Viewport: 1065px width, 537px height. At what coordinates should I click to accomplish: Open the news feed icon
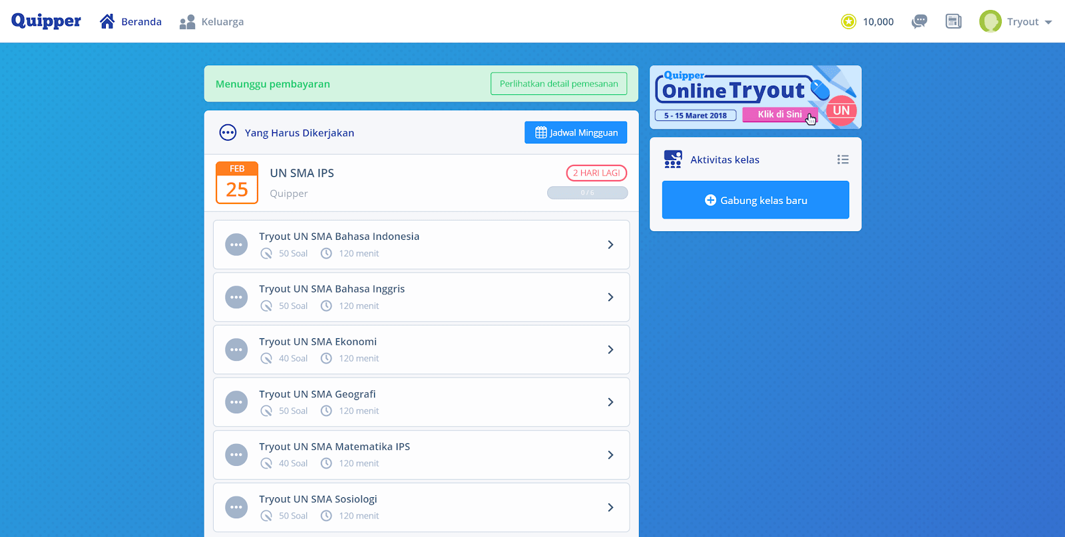tap(953, 21)
